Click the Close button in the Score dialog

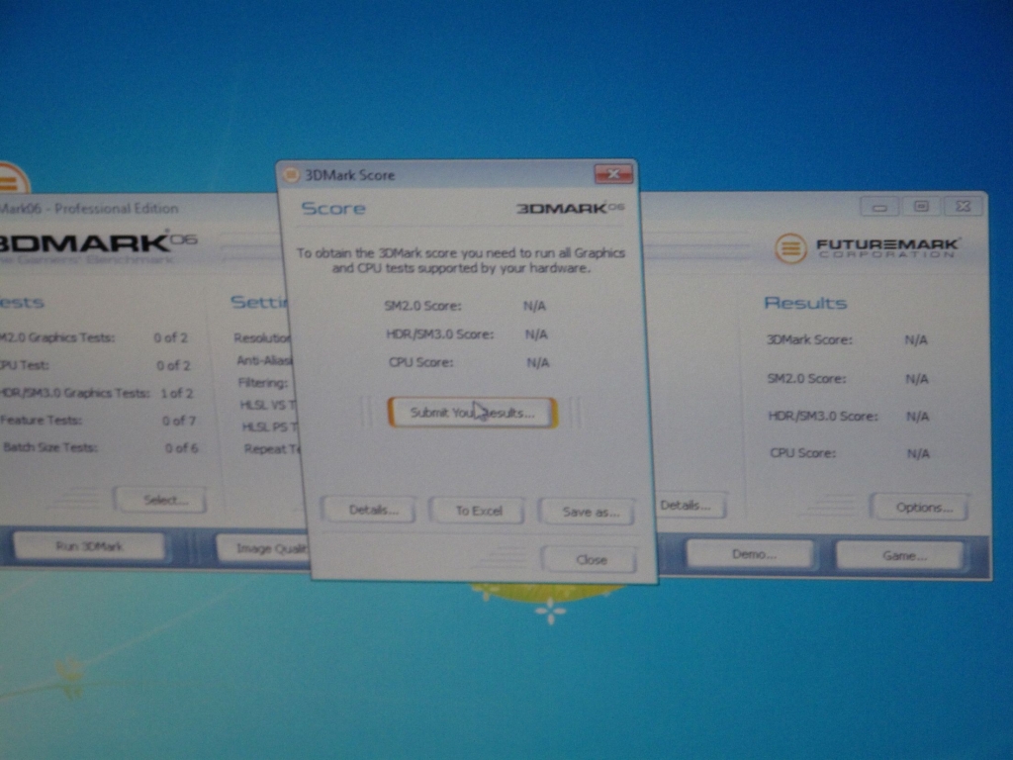pos(592,560)
